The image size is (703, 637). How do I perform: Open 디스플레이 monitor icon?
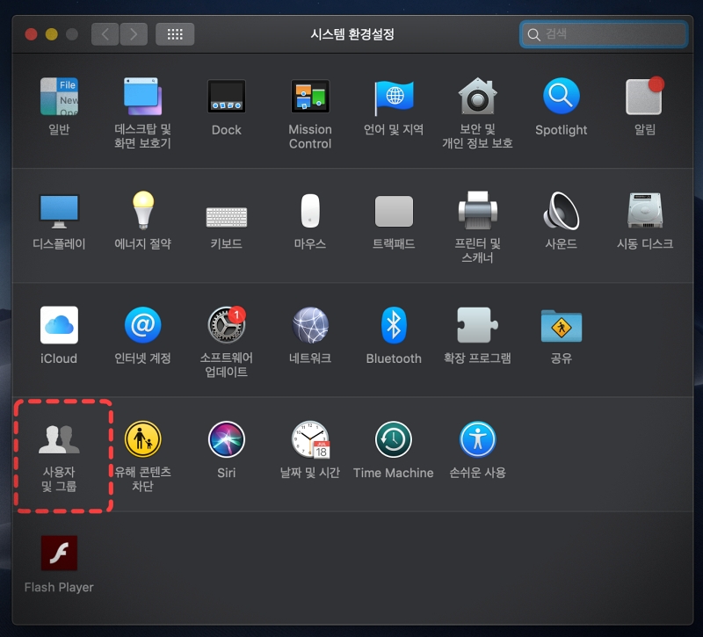[59, 211]
